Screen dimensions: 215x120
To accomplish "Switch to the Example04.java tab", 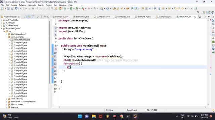I will [x=143, y=17].
